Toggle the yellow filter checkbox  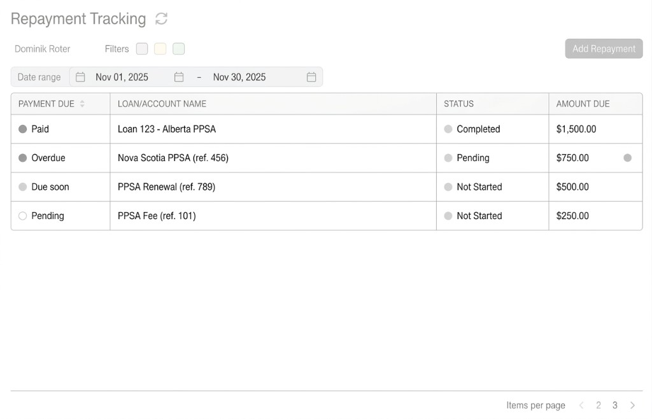[x=160, y=49]
